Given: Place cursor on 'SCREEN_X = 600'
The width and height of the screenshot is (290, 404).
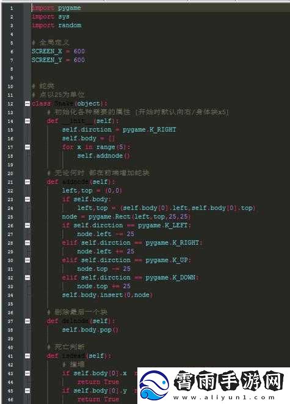Looking at the screenshot, I should coord(58,51).
